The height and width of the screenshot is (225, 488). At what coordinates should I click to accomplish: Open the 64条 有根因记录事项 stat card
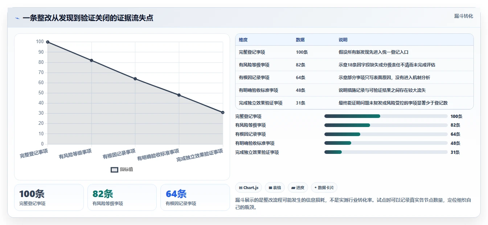pyautogui.click(x=195, y=197)
